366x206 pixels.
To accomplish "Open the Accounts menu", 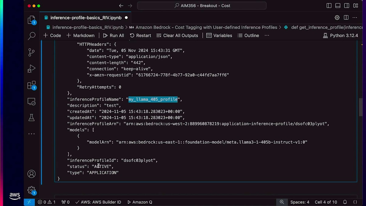I will tap(31, 174).
